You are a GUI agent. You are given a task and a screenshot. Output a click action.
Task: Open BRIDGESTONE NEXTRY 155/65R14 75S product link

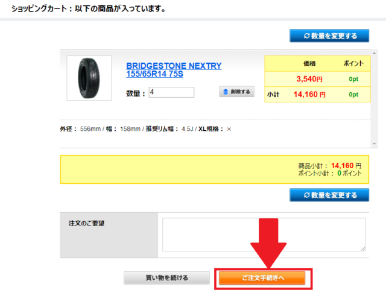[174, 70]
